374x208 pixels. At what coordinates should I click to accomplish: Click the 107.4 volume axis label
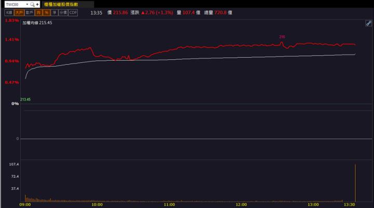(14, 164)
